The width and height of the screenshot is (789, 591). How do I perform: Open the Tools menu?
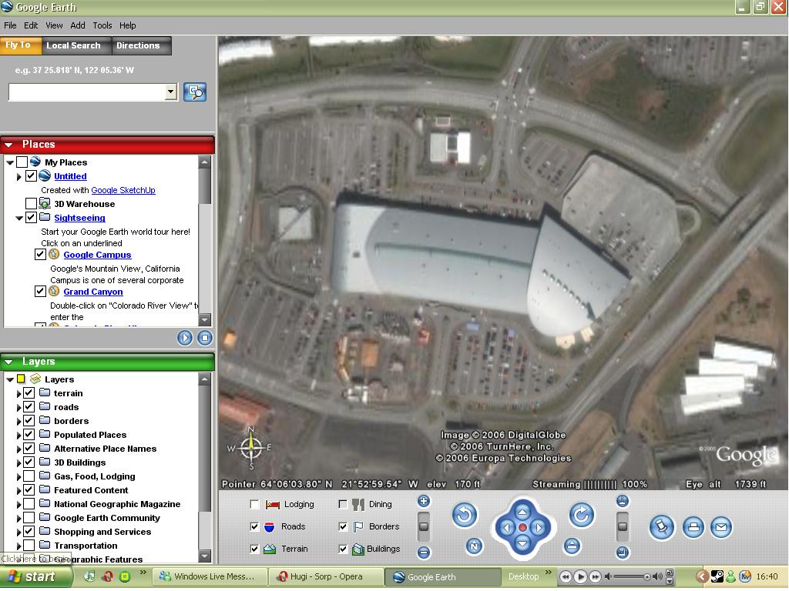(x=102, y=25)
